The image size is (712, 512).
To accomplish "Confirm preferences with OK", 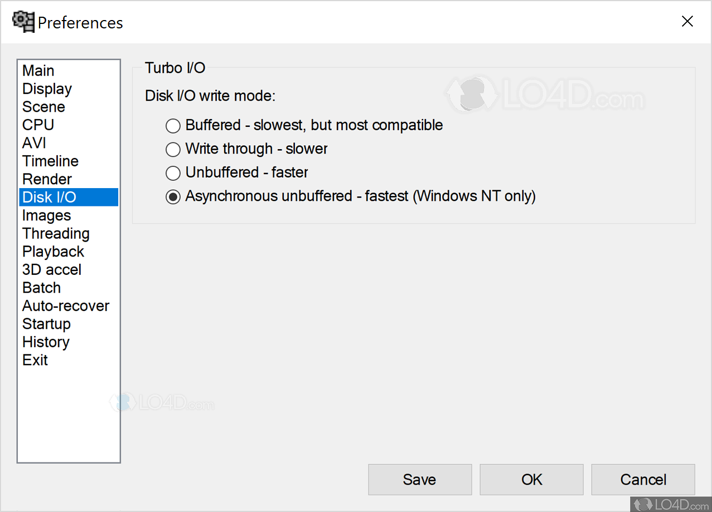I will (x=531, y=479).
